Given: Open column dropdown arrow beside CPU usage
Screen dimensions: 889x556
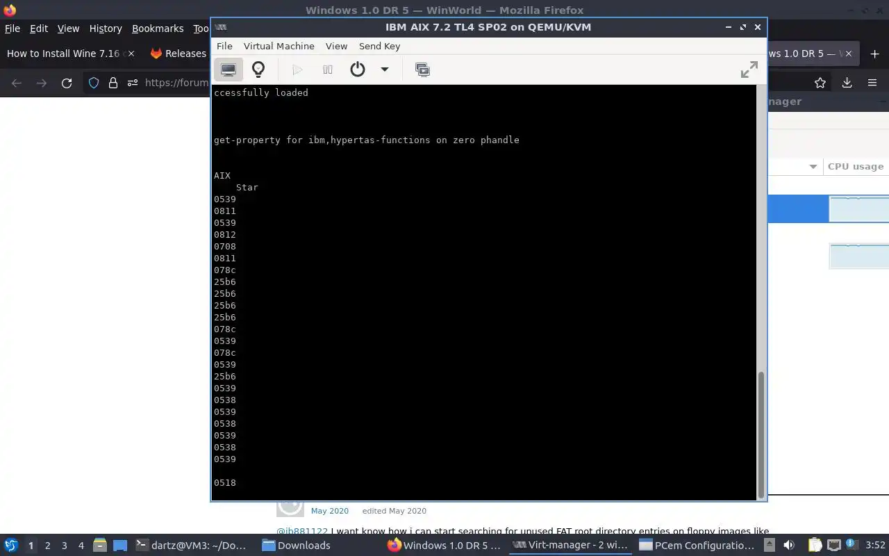Looking at the screenshot, I should click(x=813, y=167).
